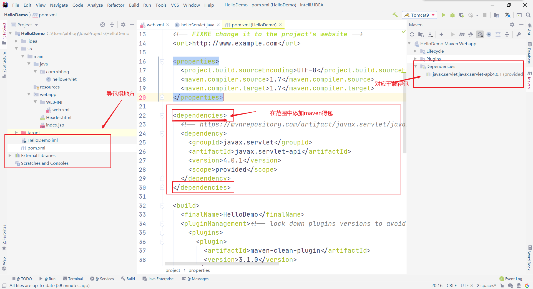533x289 pixels.
Task: Switch to helloServlet.java editor tab
Action: pos(197,25)
